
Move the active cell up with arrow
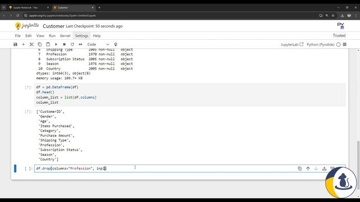[x=308, y=168]
